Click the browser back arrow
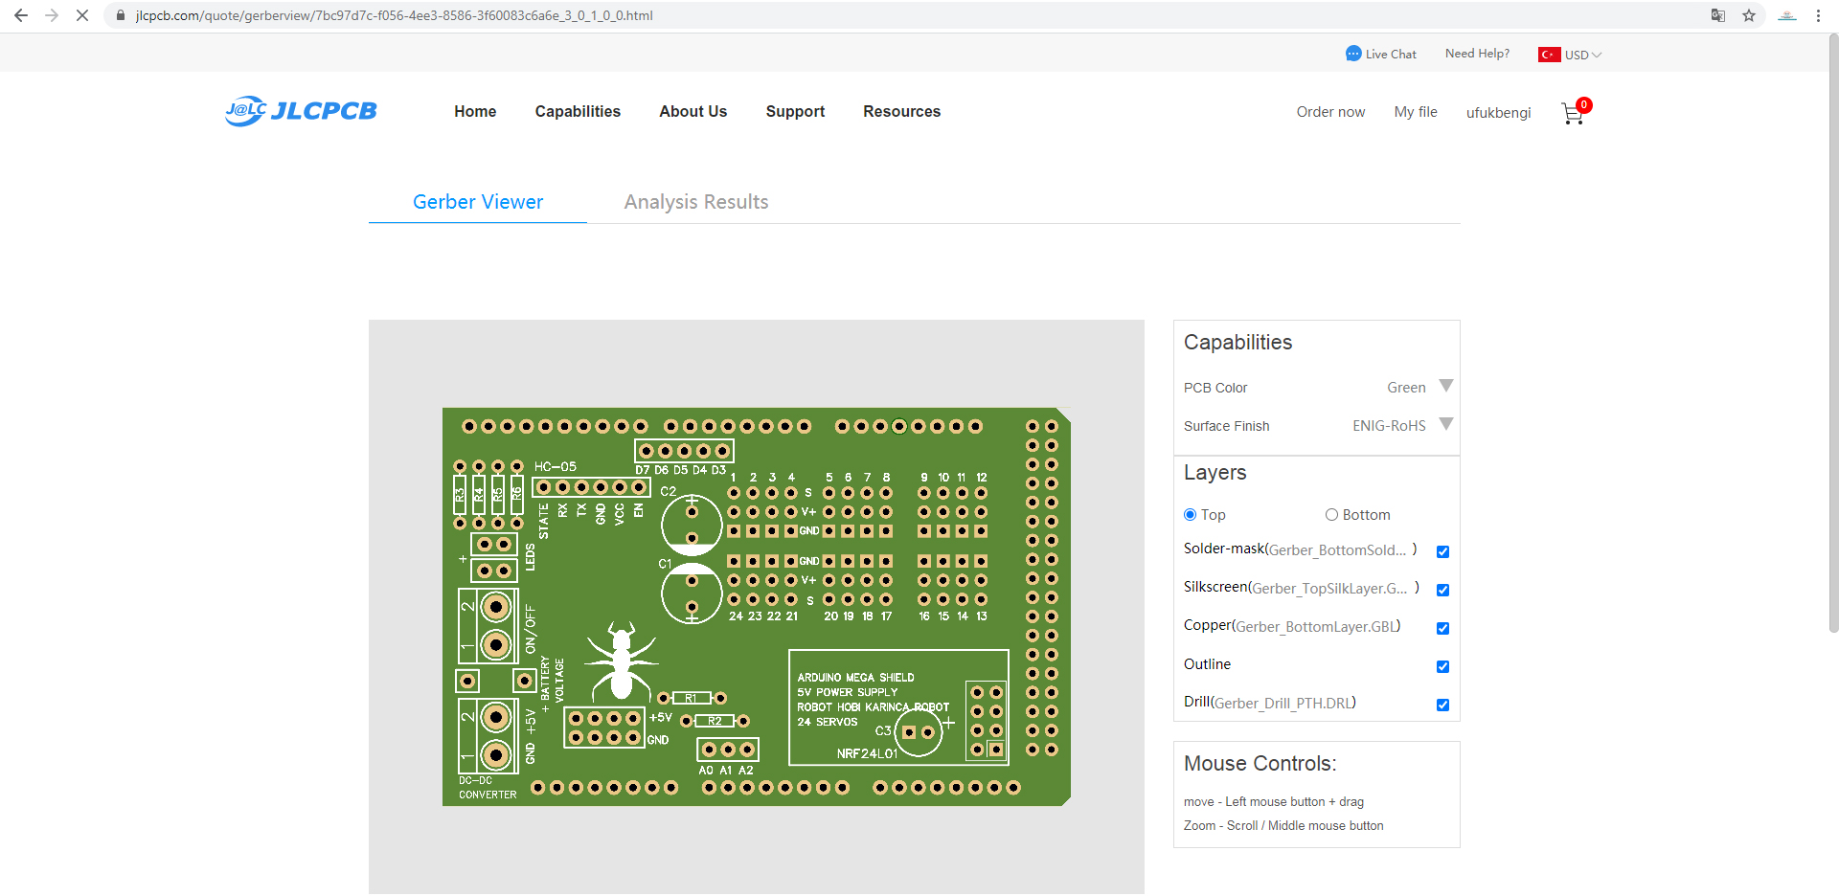This screenshot has height=896, width=1839. [x=21, y=15]
